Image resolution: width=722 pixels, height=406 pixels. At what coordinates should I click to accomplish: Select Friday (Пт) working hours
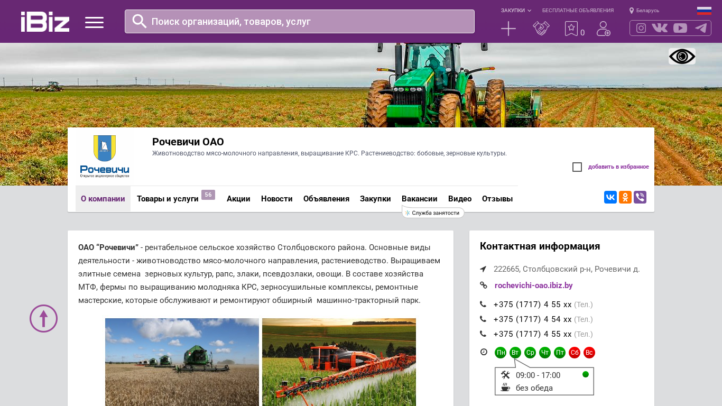pos(560,353)
